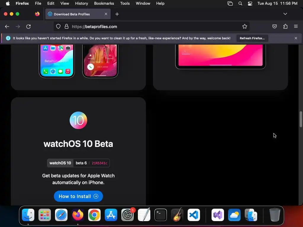The image size is (303, 227).
Task: Open Visual Studio purple icon in Dock
Action: coord(218,215)
